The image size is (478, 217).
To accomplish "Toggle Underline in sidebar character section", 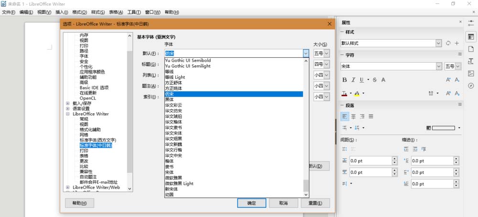I will 361,80.
